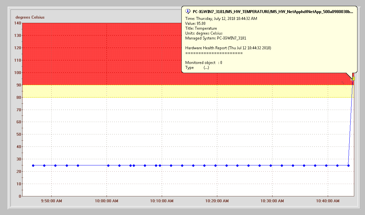Click the 10:10:00 AM time axis label

pyautogui.click(x=161, y=201)
